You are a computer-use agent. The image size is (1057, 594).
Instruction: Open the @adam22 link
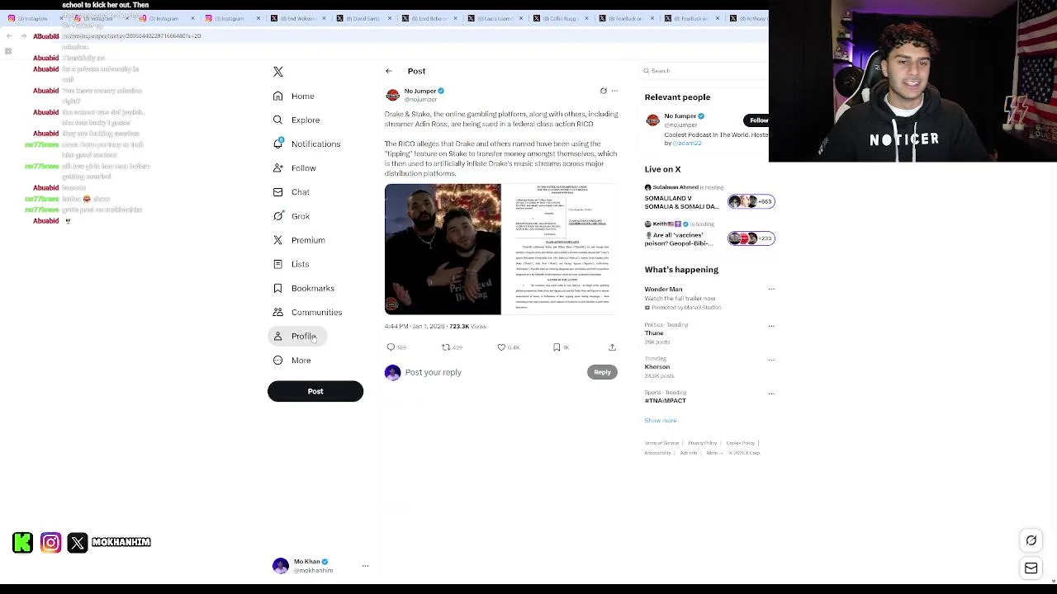coord(687,143)
